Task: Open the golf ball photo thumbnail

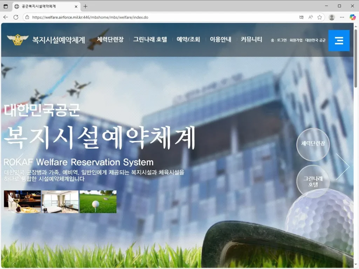Action: 98,201
